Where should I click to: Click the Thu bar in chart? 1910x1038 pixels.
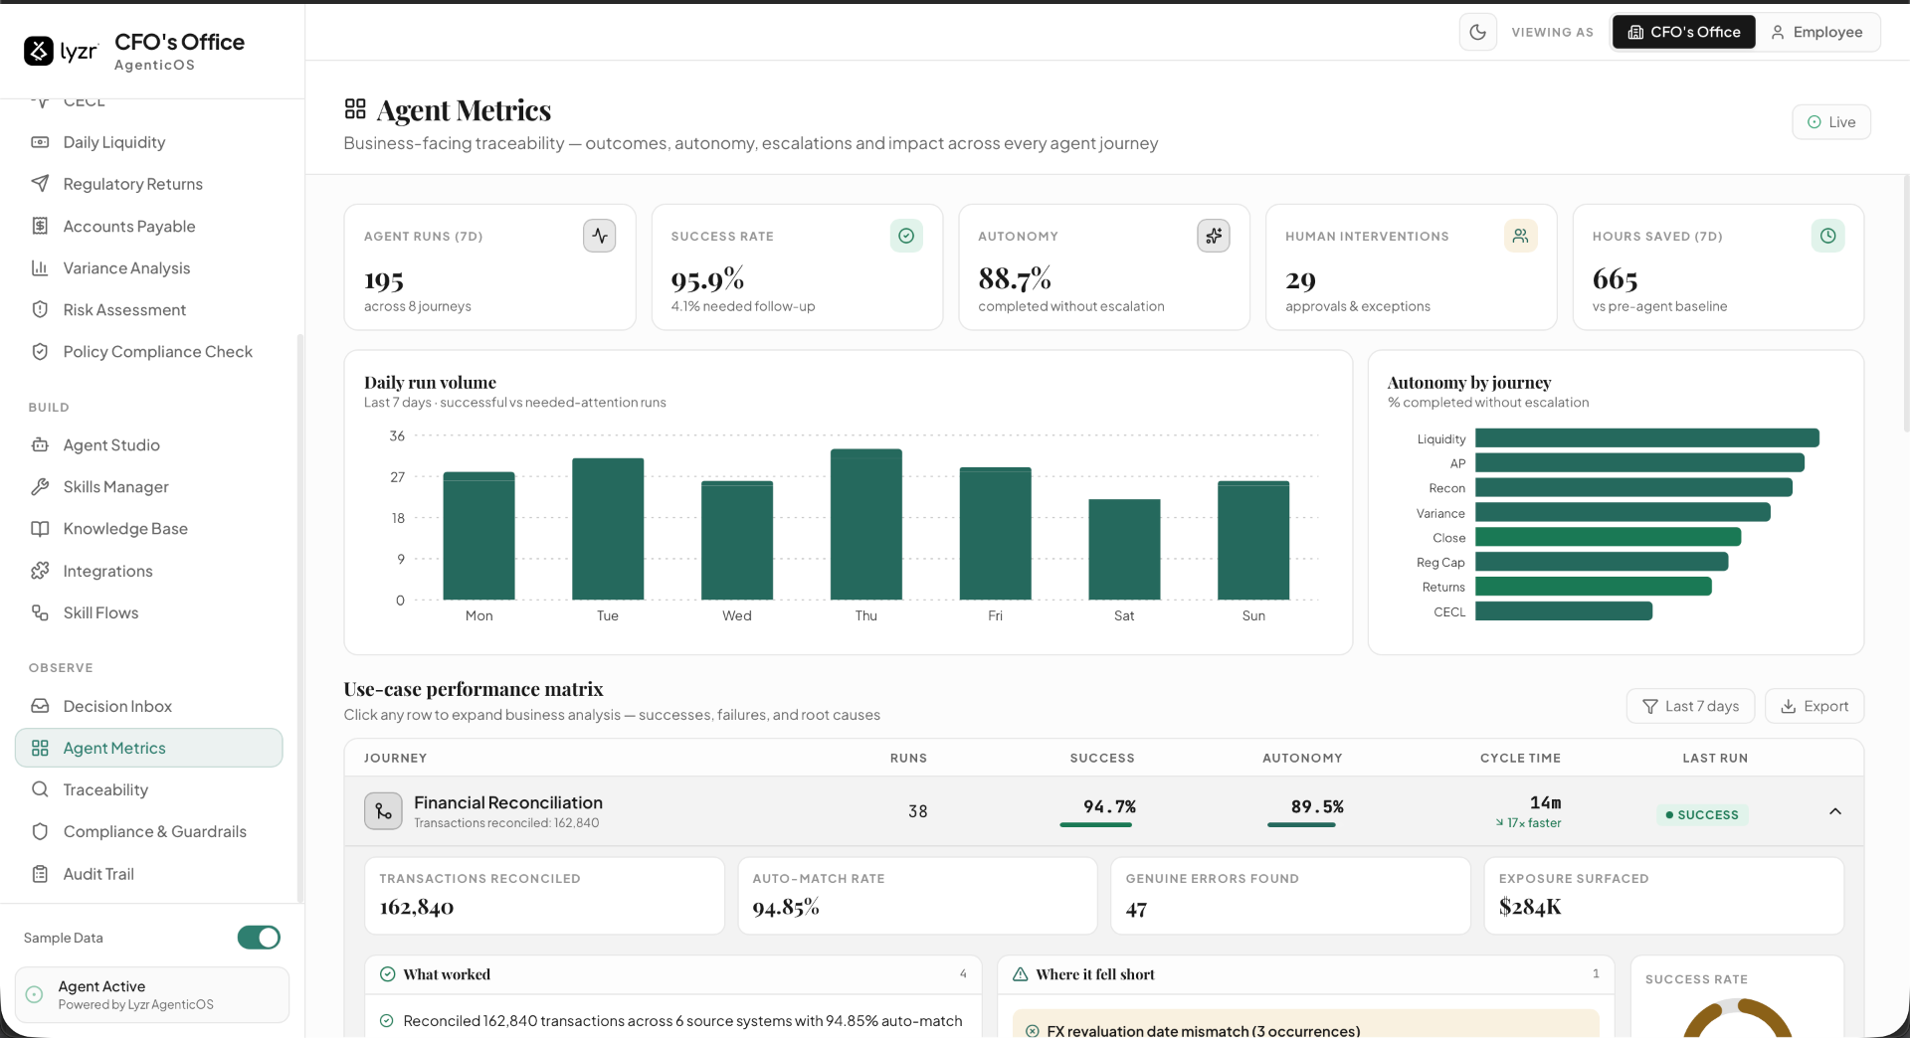(866, 524)
